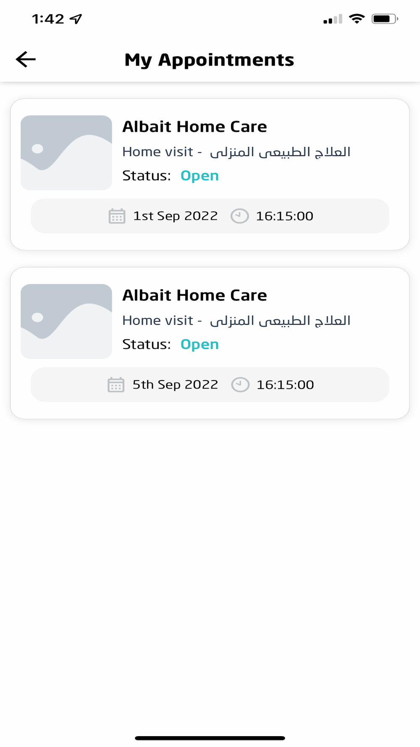Tap the cellular signal bars icon
420x747 pixels.
tap(333, 19)
